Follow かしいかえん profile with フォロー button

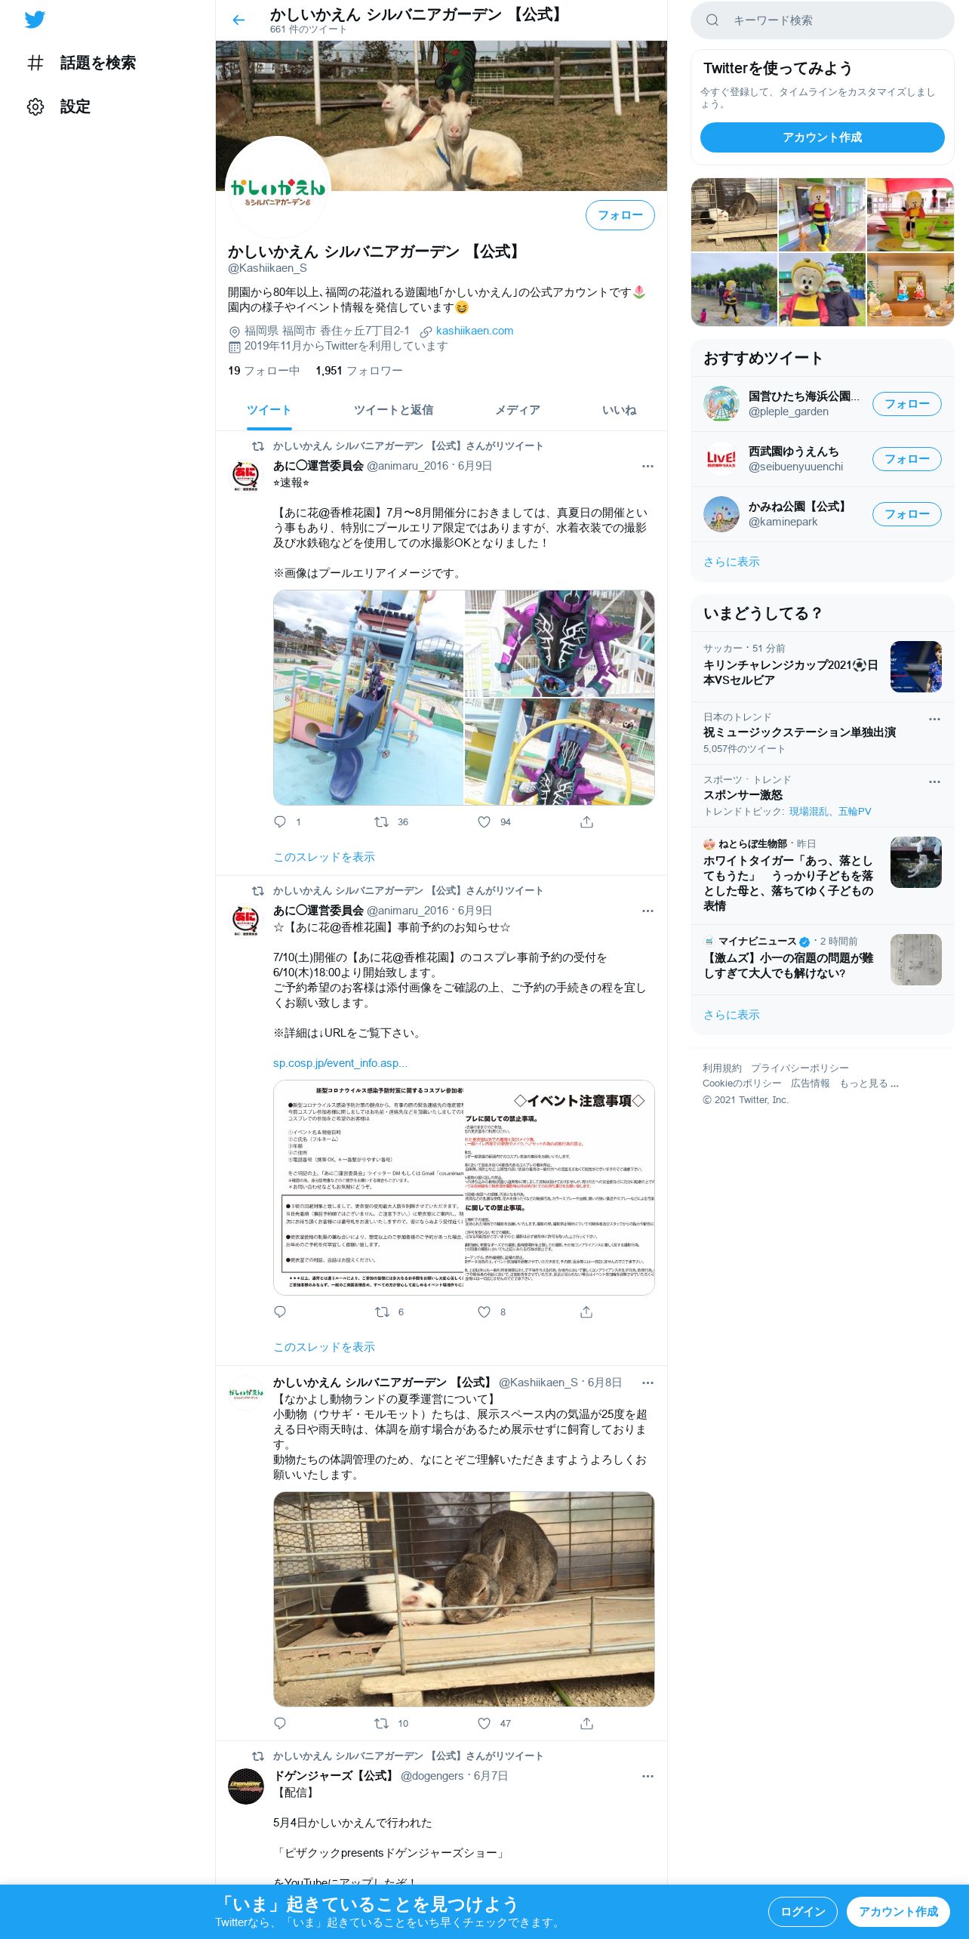pyautogui.click(x=620, y=215)
